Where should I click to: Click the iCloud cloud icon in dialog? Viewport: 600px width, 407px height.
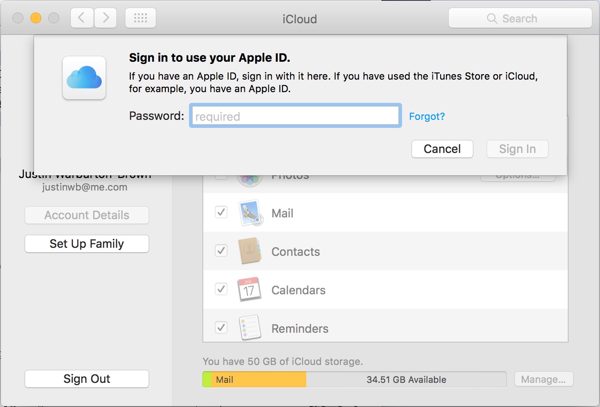84,78
